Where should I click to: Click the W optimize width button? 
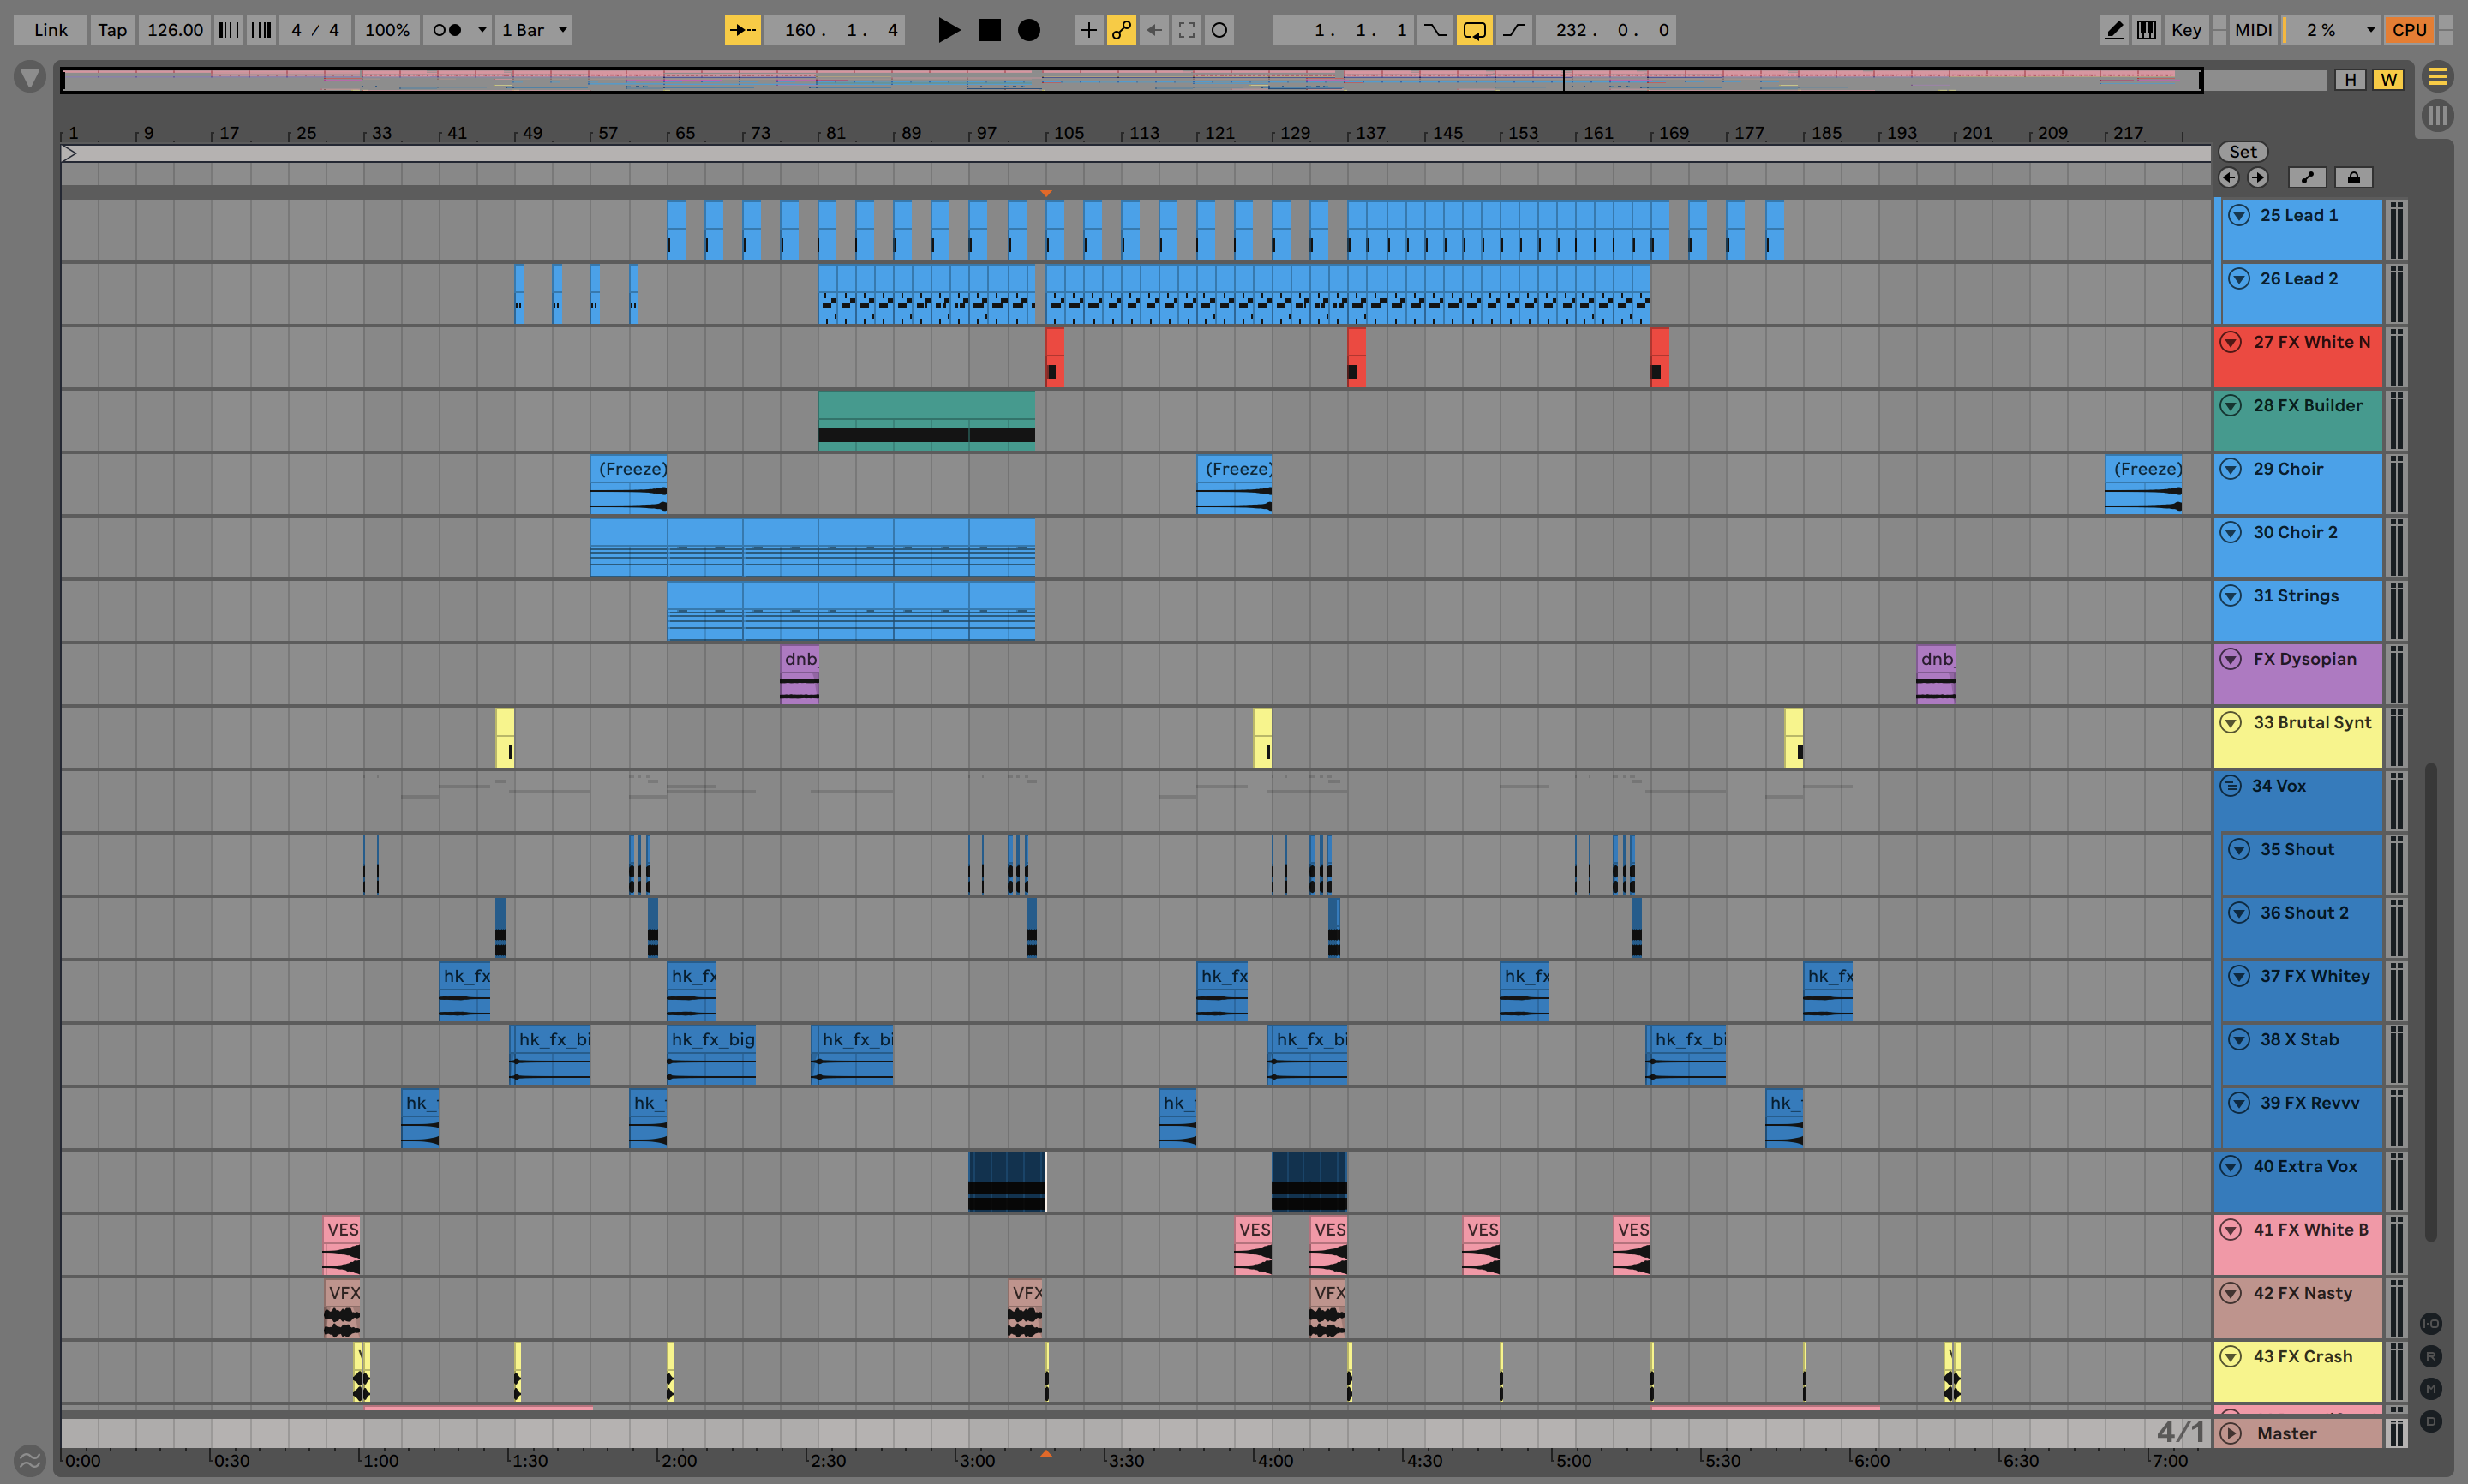(x=2388, y=80)
